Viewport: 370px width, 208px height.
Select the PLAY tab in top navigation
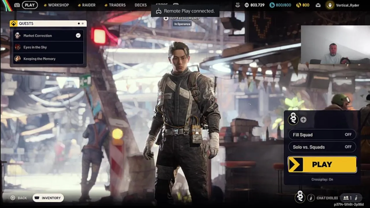[x=30, y=5]
